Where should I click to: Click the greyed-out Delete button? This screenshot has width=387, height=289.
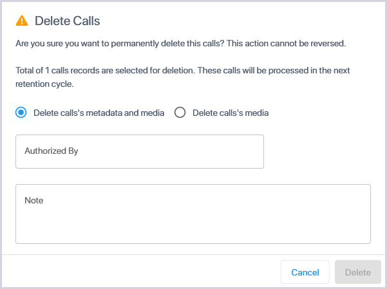pos(358,272)
